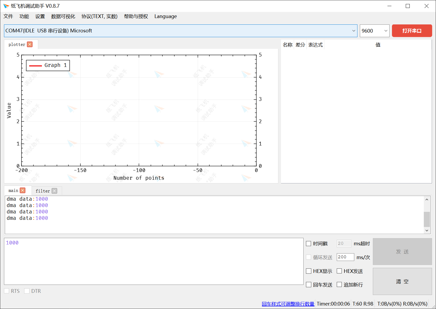Viewport: 436px width, 309px height.
Task: Click the Graph 1 red legend line
Action: click(x=35, y=66)
